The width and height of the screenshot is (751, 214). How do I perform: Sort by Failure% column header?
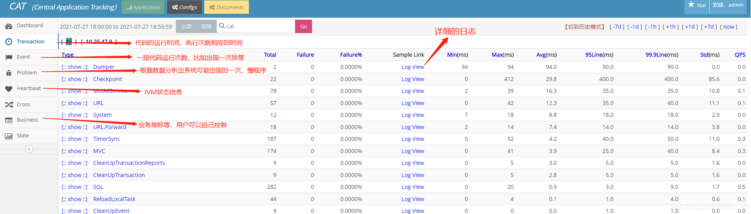[351, 55]
